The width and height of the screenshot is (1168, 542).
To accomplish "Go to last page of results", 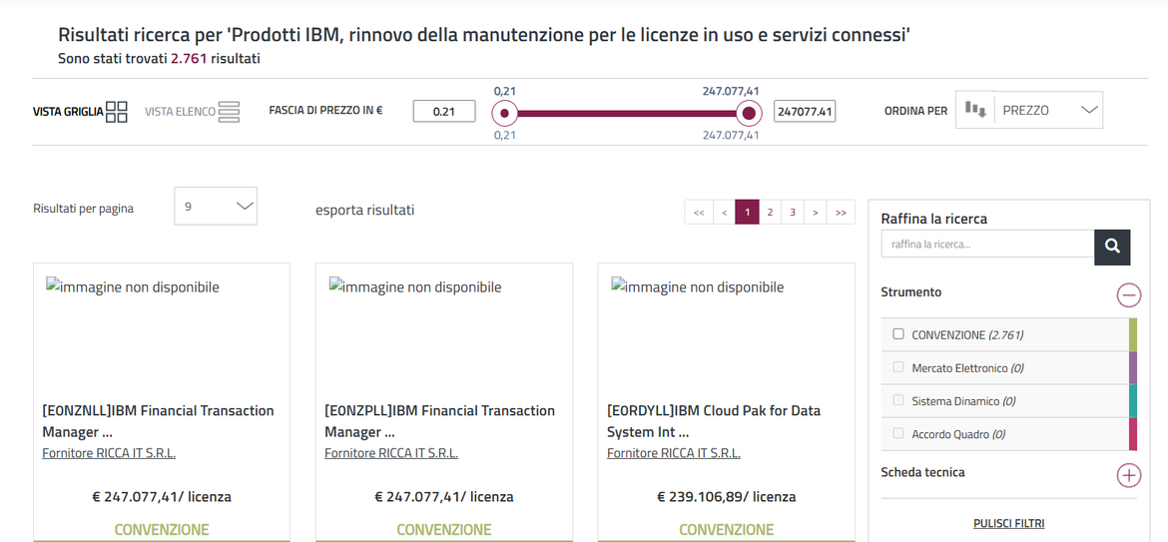I will (841, 213).
